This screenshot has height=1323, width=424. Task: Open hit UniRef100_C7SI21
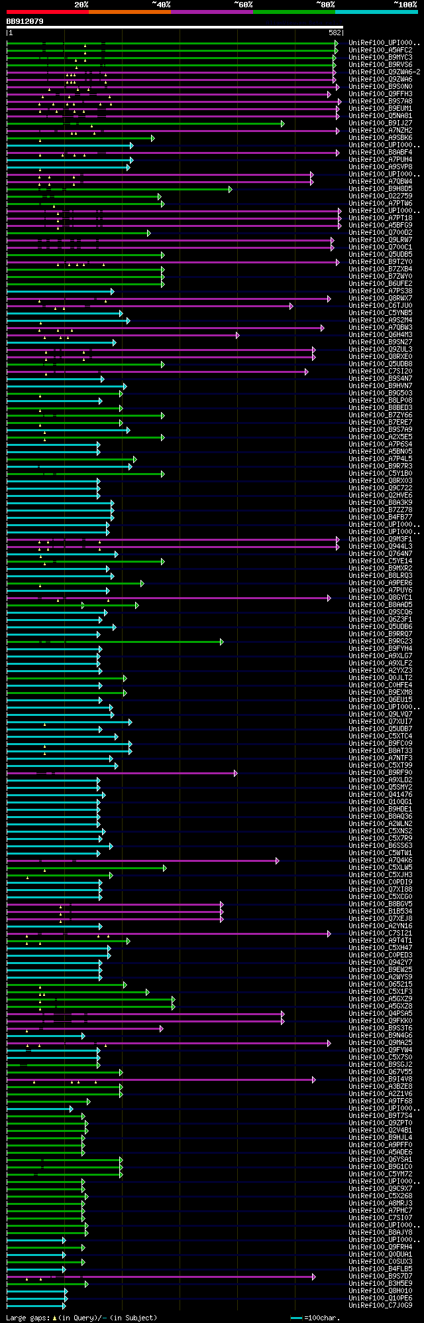380,933
